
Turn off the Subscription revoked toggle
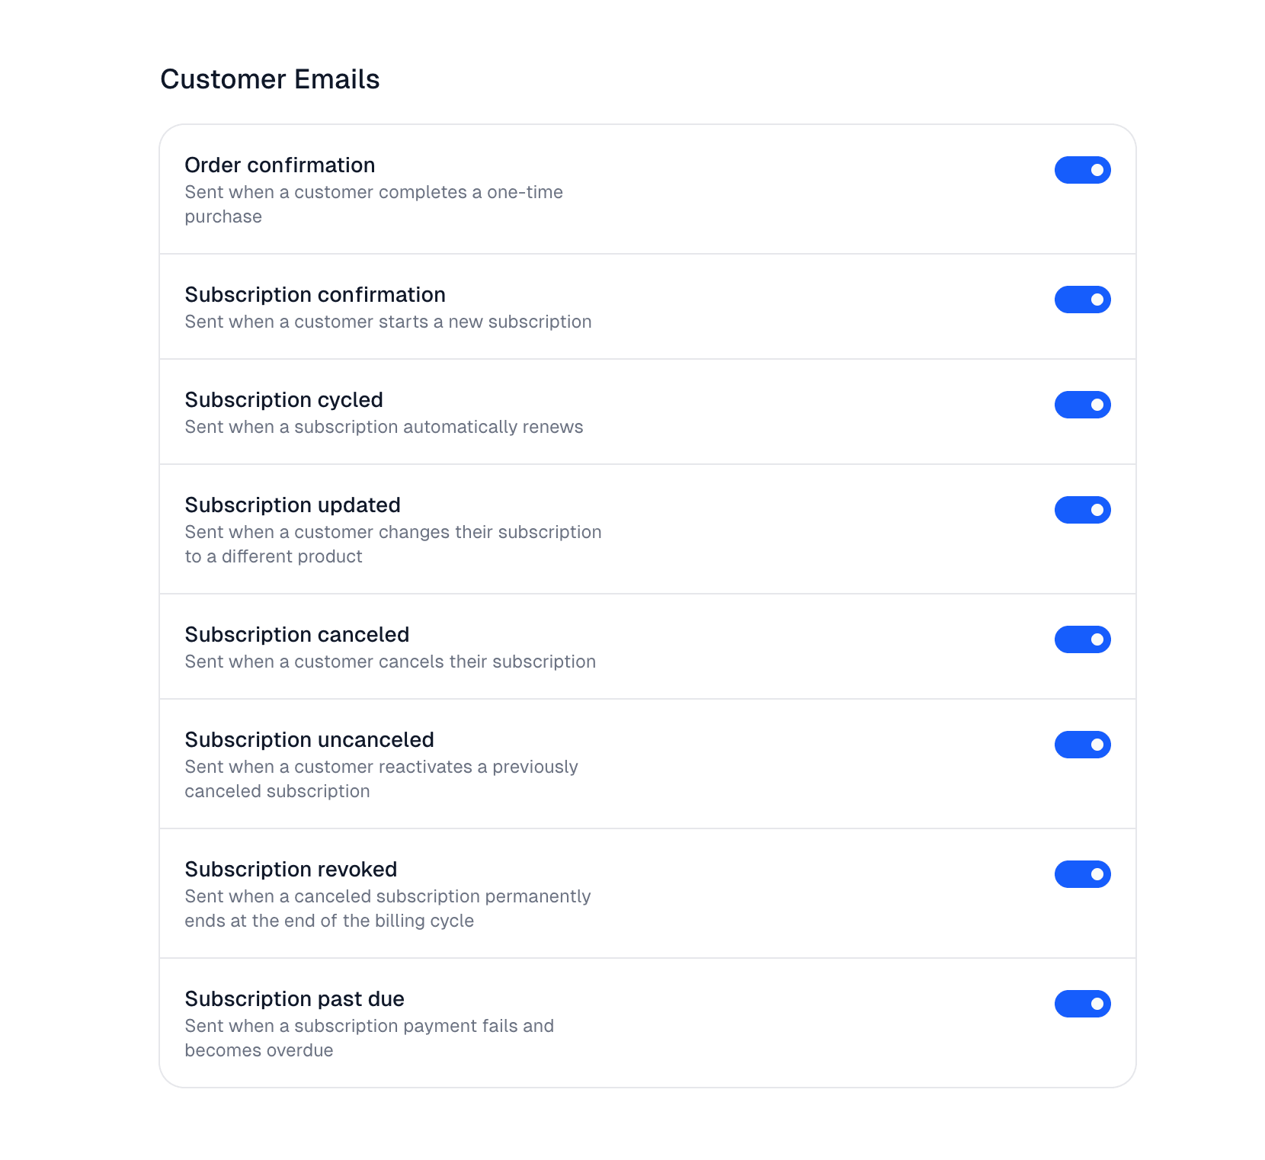[1082, 874]
